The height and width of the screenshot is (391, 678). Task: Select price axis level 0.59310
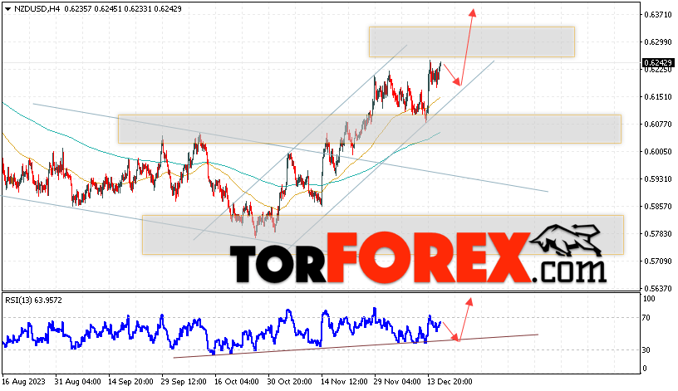[658, 178]
